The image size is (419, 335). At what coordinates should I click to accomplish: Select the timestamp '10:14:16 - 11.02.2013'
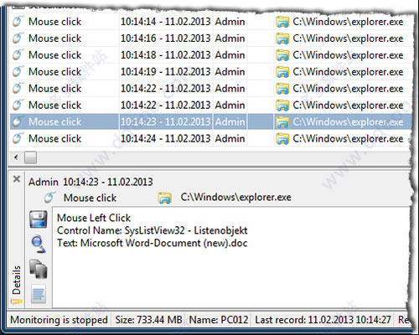coord(165,39)
